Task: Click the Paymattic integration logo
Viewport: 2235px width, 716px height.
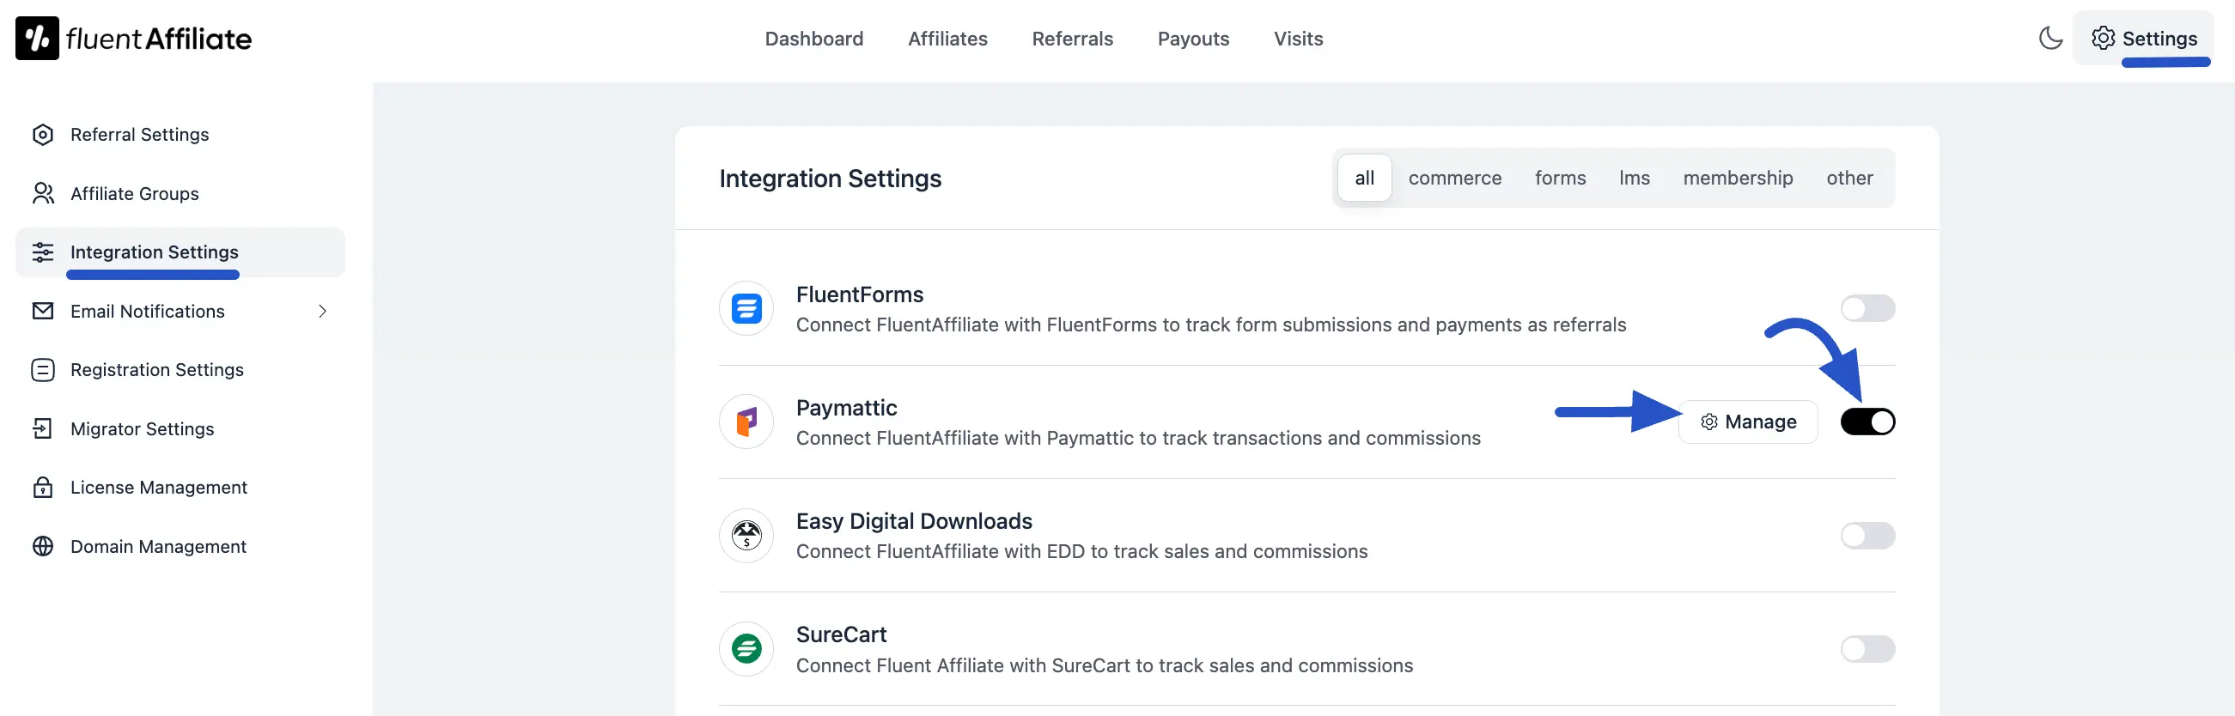Action: [746, 422]
